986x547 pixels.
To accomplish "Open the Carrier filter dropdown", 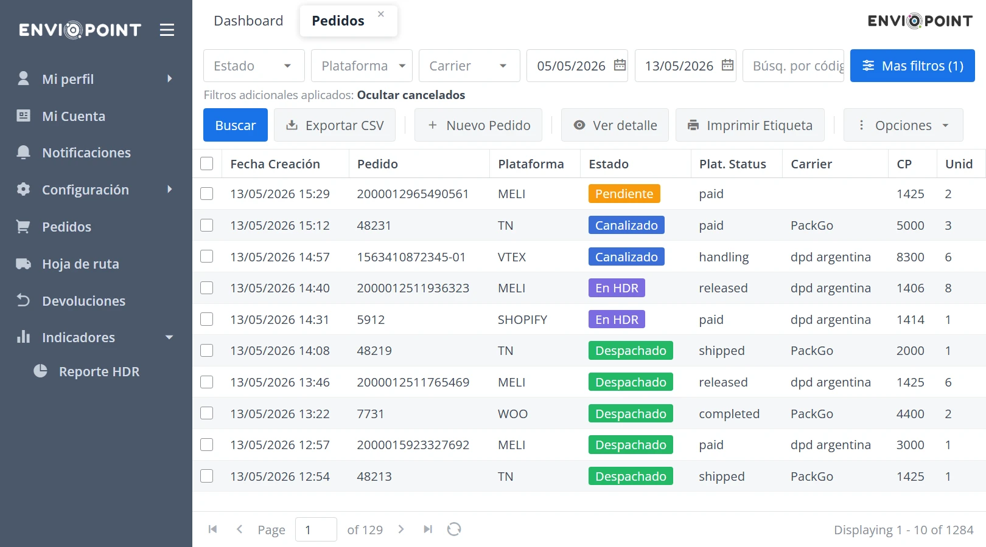I will (469, 66).
